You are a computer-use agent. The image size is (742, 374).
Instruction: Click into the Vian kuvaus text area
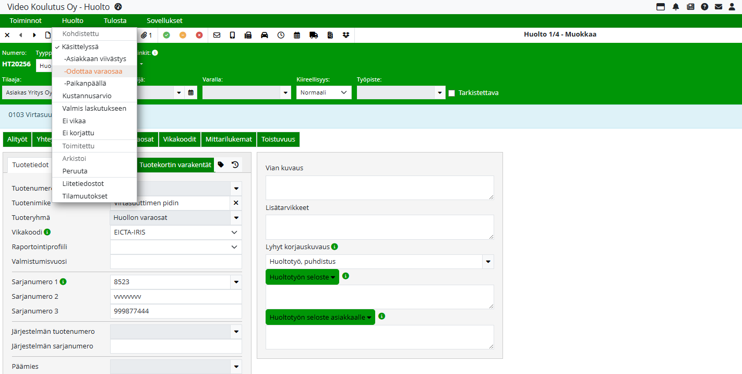pos(379,187)
